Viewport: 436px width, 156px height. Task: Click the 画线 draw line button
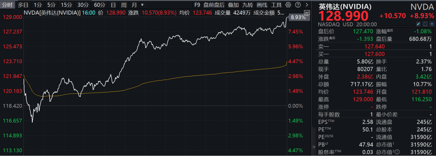(262, 5)
